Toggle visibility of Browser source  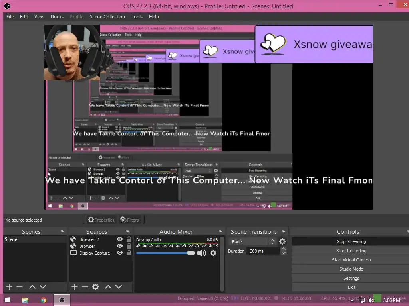coord(120,246)
